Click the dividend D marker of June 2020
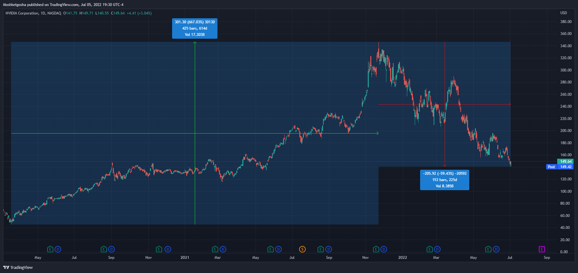578x273 pixels. pyautogui.click(x=58, y=249)
